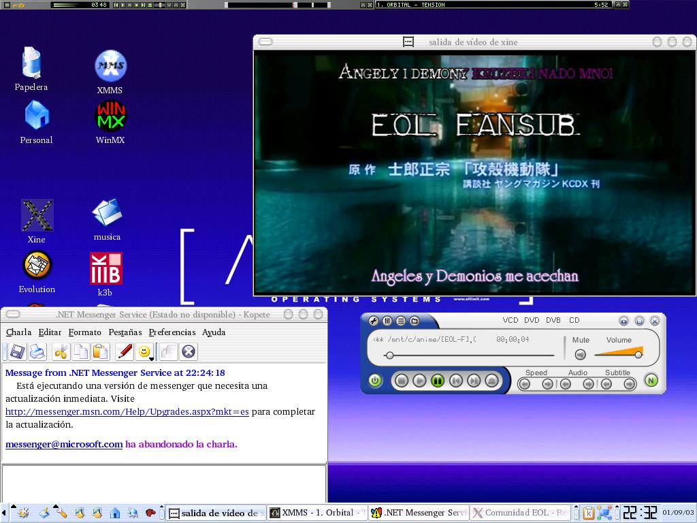Screen dimensions: 697x523
Task: Open the Preferencias menu in Kopete
Action: click(x=172, y=332)
